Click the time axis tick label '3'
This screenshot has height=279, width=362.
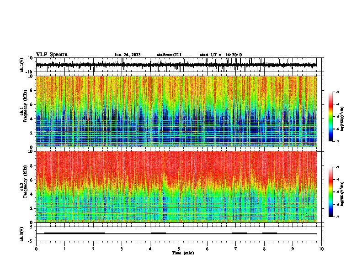[122, 249]
